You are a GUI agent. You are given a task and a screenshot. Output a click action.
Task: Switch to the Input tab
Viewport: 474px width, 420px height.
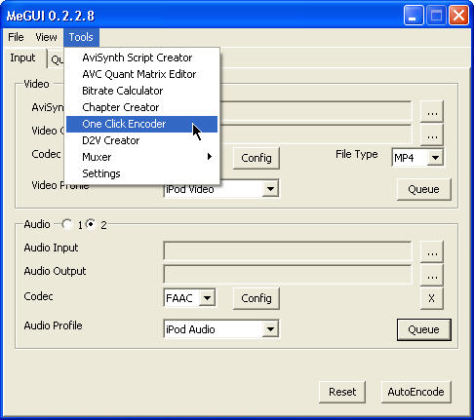(x=22, y=57)
